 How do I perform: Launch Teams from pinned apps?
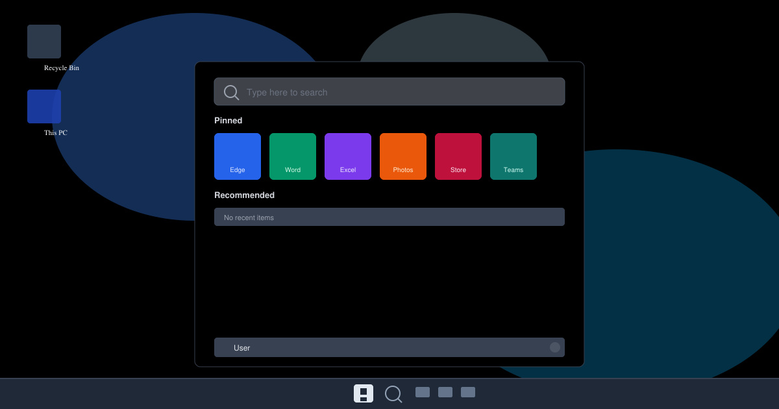coord(513,156)
